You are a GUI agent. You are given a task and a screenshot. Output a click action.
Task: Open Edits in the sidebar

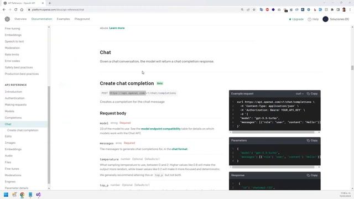point(8,137)
